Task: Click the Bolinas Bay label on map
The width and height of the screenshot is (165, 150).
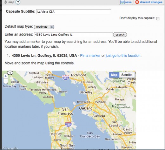Action: [10, 86]
